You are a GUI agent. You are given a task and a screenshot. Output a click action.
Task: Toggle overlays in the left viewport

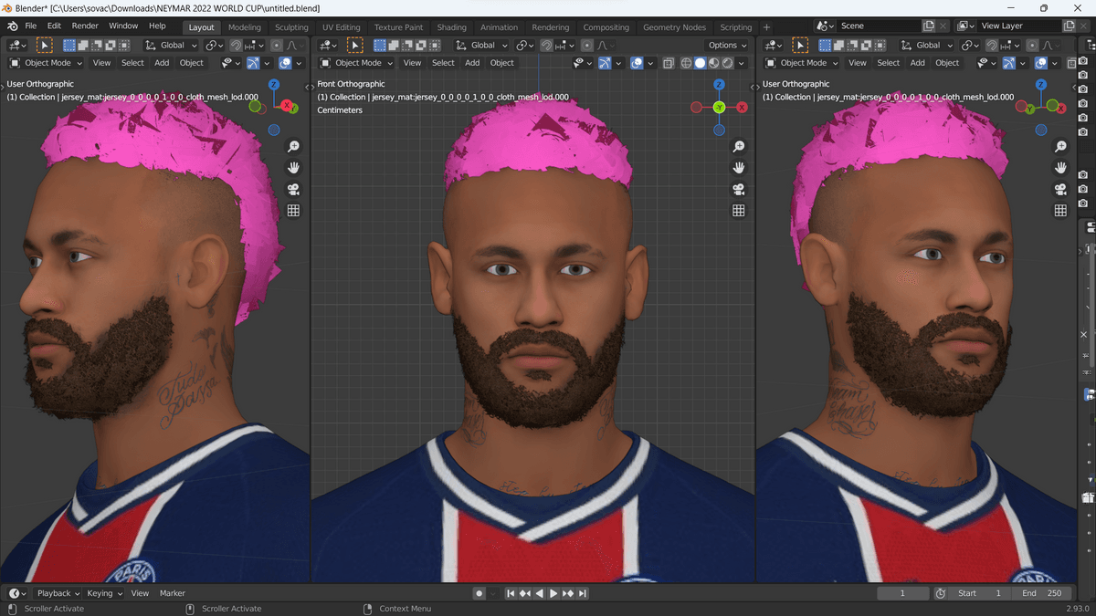click(285, 63)
